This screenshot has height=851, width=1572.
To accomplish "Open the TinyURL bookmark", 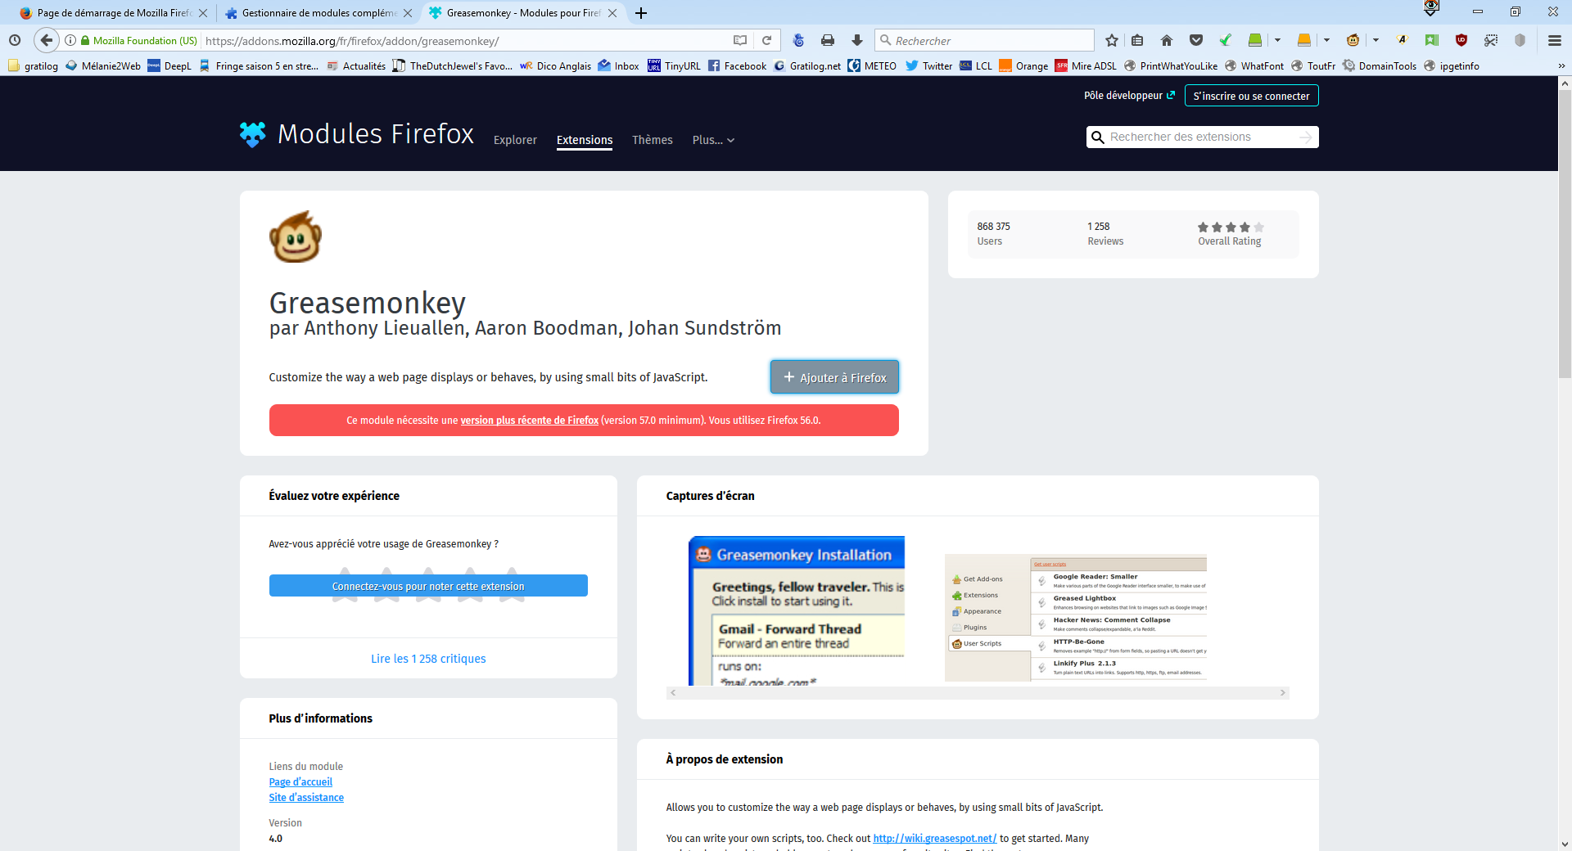I will click(674, 66).
